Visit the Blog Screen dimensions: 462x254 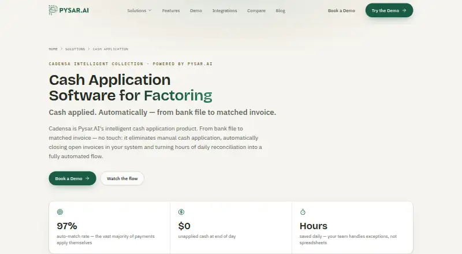point(281,10)
